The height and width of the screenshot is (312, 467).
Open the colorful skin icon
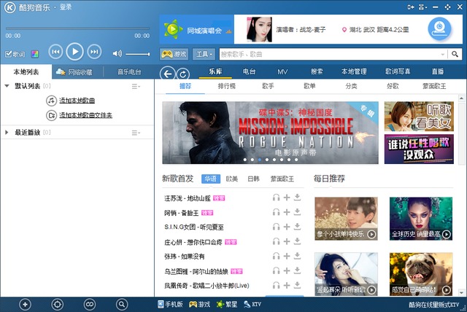pyautogui.click(x=35, y=54)
